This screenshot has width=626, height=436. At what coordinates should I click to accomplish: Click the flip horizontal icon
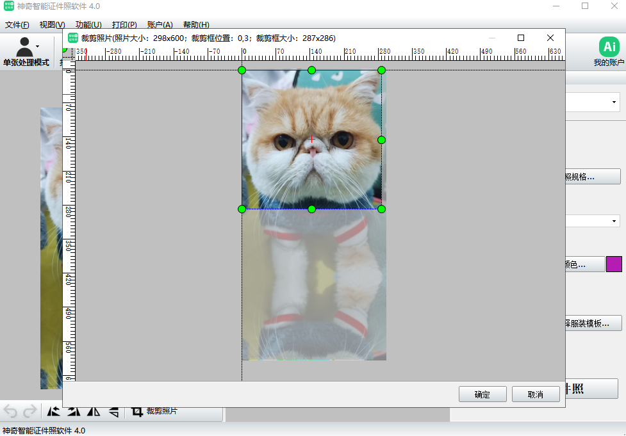point(94,412)
